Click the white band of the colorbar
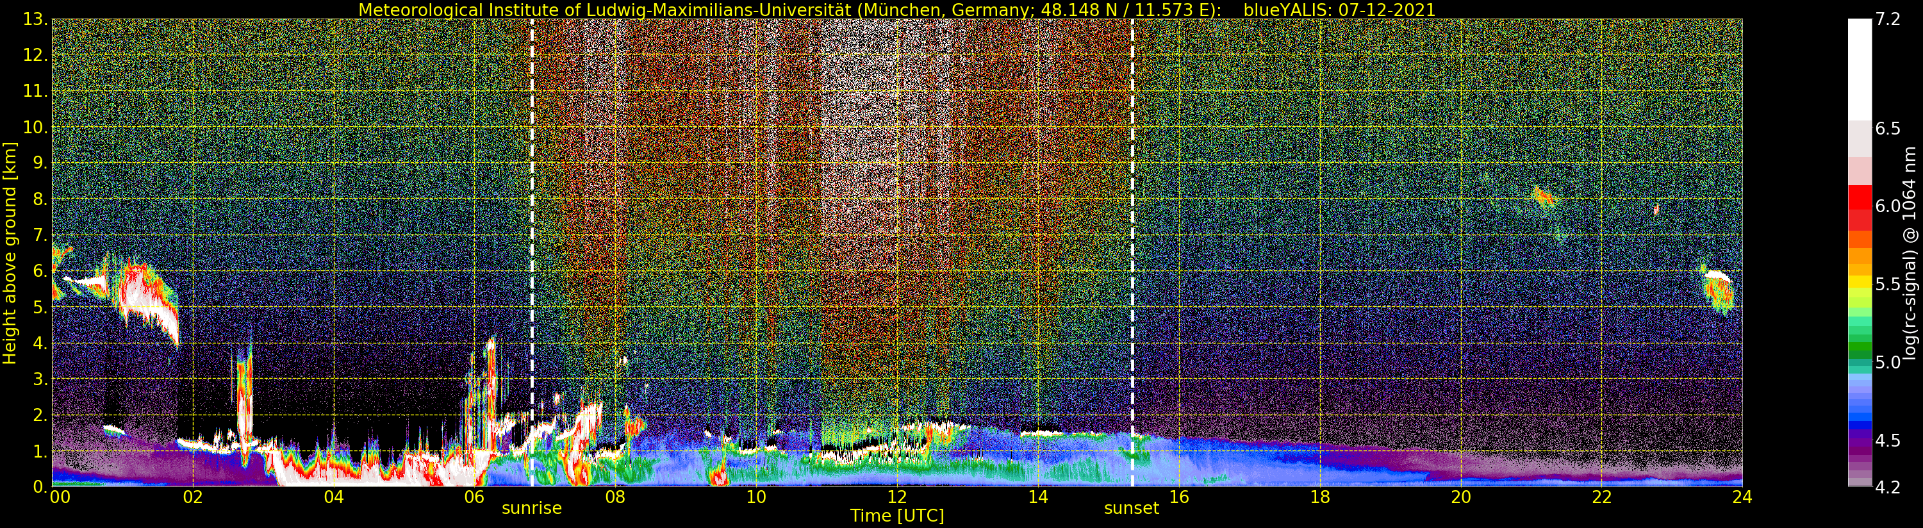This screenshot has height=528, width=1923. 1860,69
